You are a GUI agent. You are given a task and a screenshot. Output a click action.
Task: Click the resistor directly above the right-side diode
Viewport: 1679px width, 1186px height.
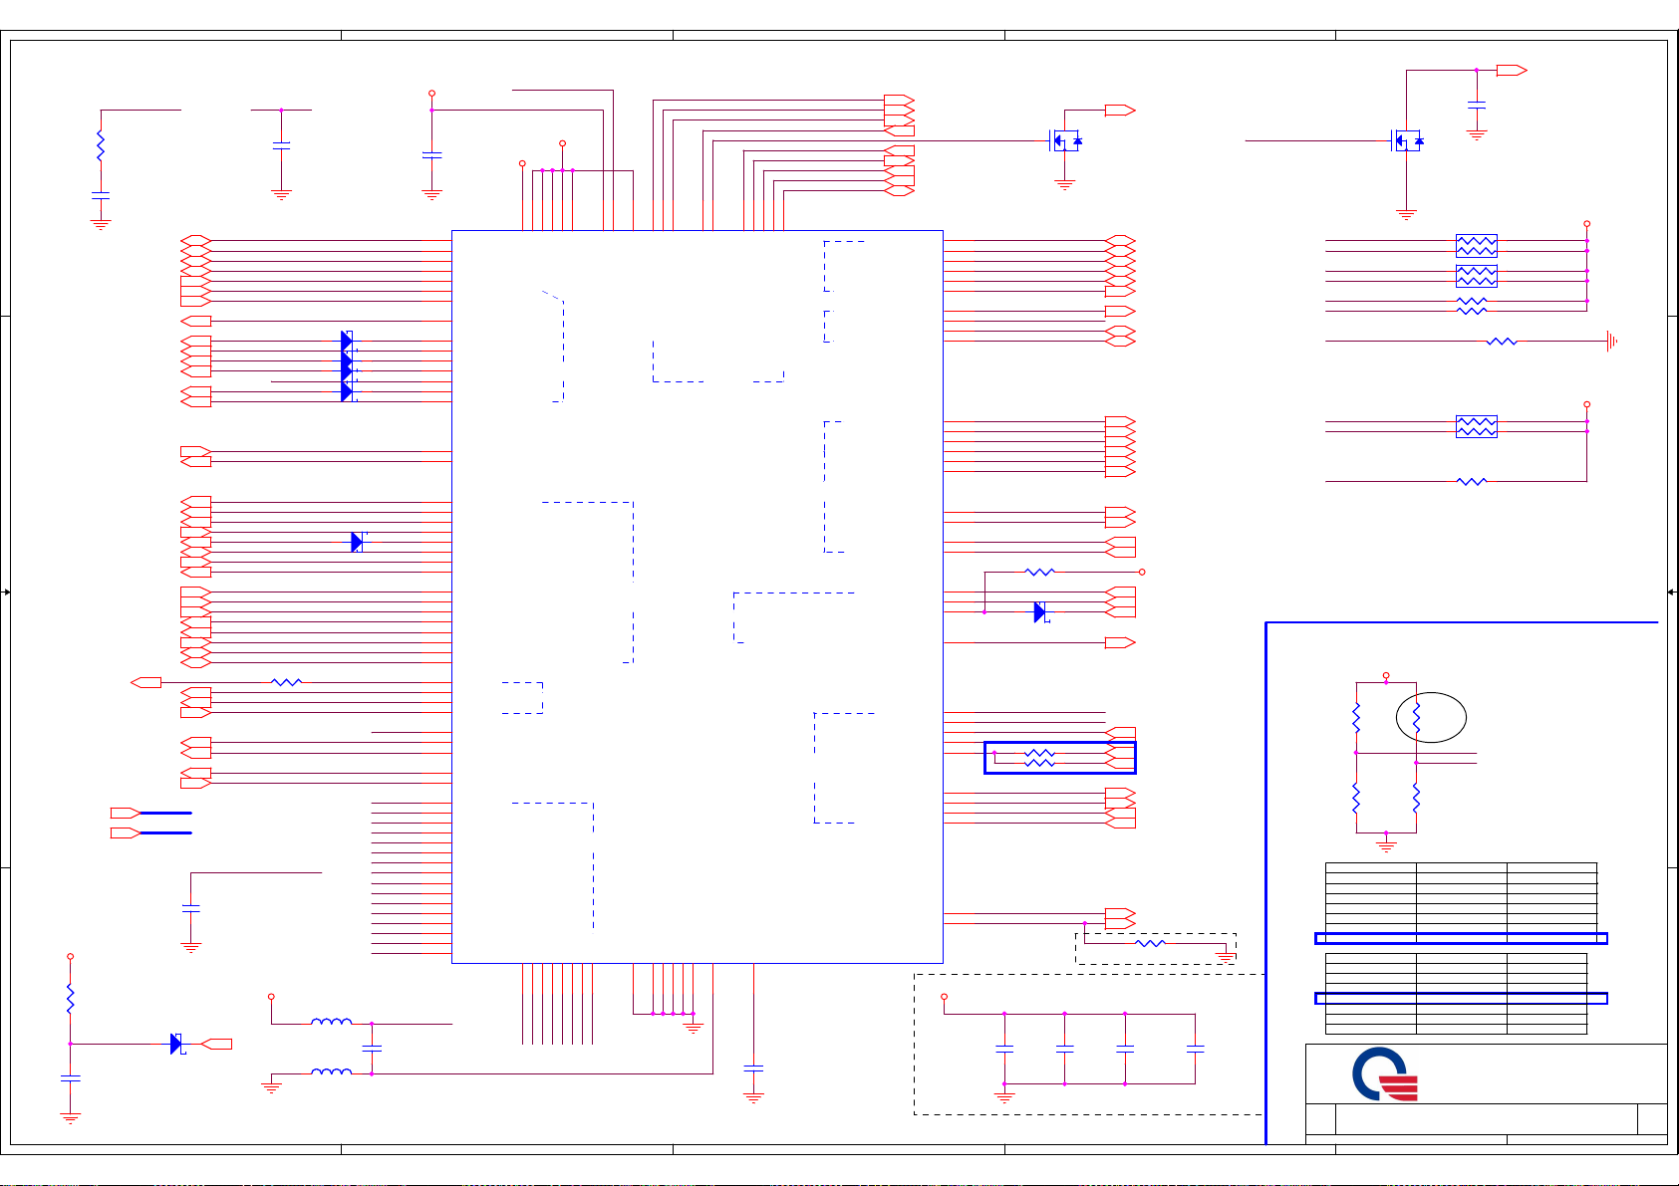point(1039,572)
